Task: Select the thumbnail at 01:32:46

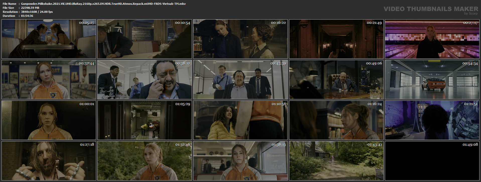Action: (145, 161)
